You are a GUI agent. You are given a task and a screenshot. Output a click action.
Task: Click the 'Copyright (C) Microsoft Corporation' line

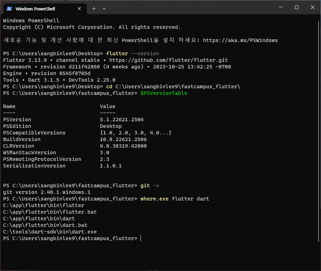(92, 27)
